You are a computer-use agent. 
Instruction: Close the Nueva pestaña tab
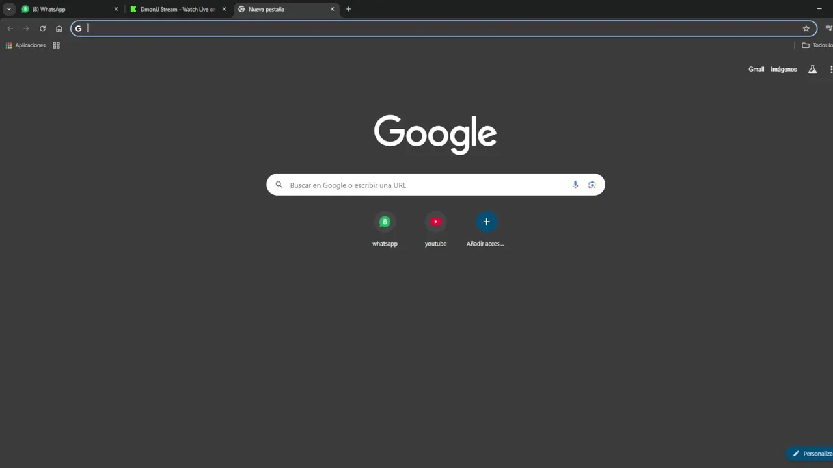point(332,9)
